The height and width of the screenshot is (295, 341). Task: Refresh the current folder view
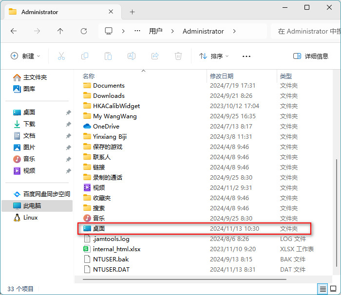pyautogui.click(x=84, y=31)
